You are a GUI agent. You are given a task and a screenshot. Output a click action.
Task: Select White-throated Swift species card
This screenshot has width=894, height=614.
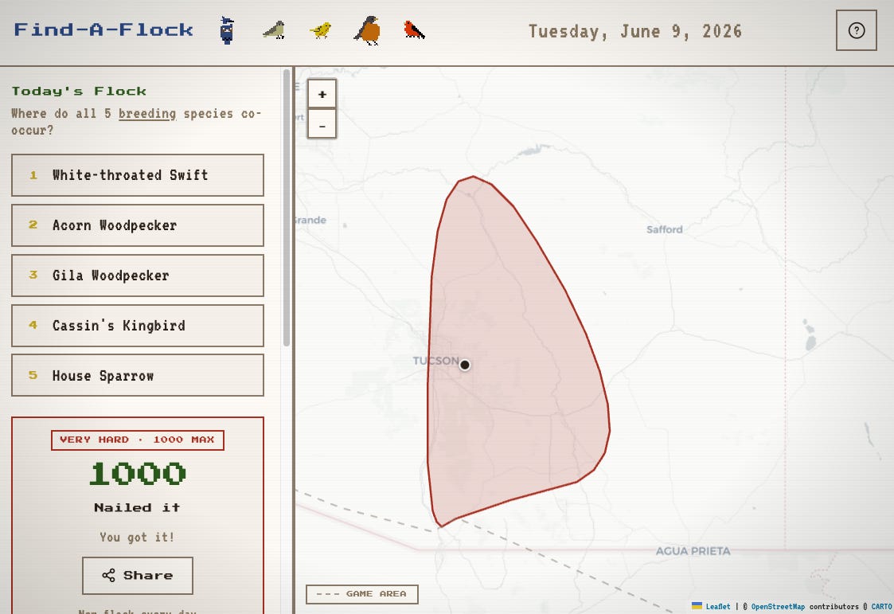tap(138, 175)
